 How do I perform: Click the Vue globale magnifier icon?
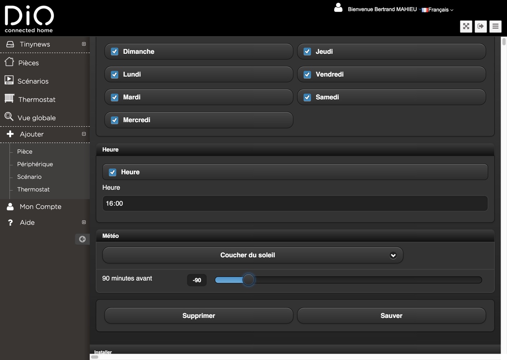(x=9, y=117)
